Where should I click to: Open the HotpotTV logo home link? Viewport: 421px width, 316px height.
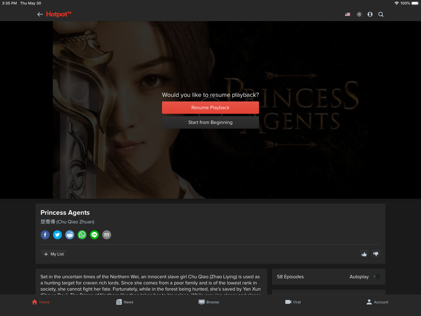point(59,14)
